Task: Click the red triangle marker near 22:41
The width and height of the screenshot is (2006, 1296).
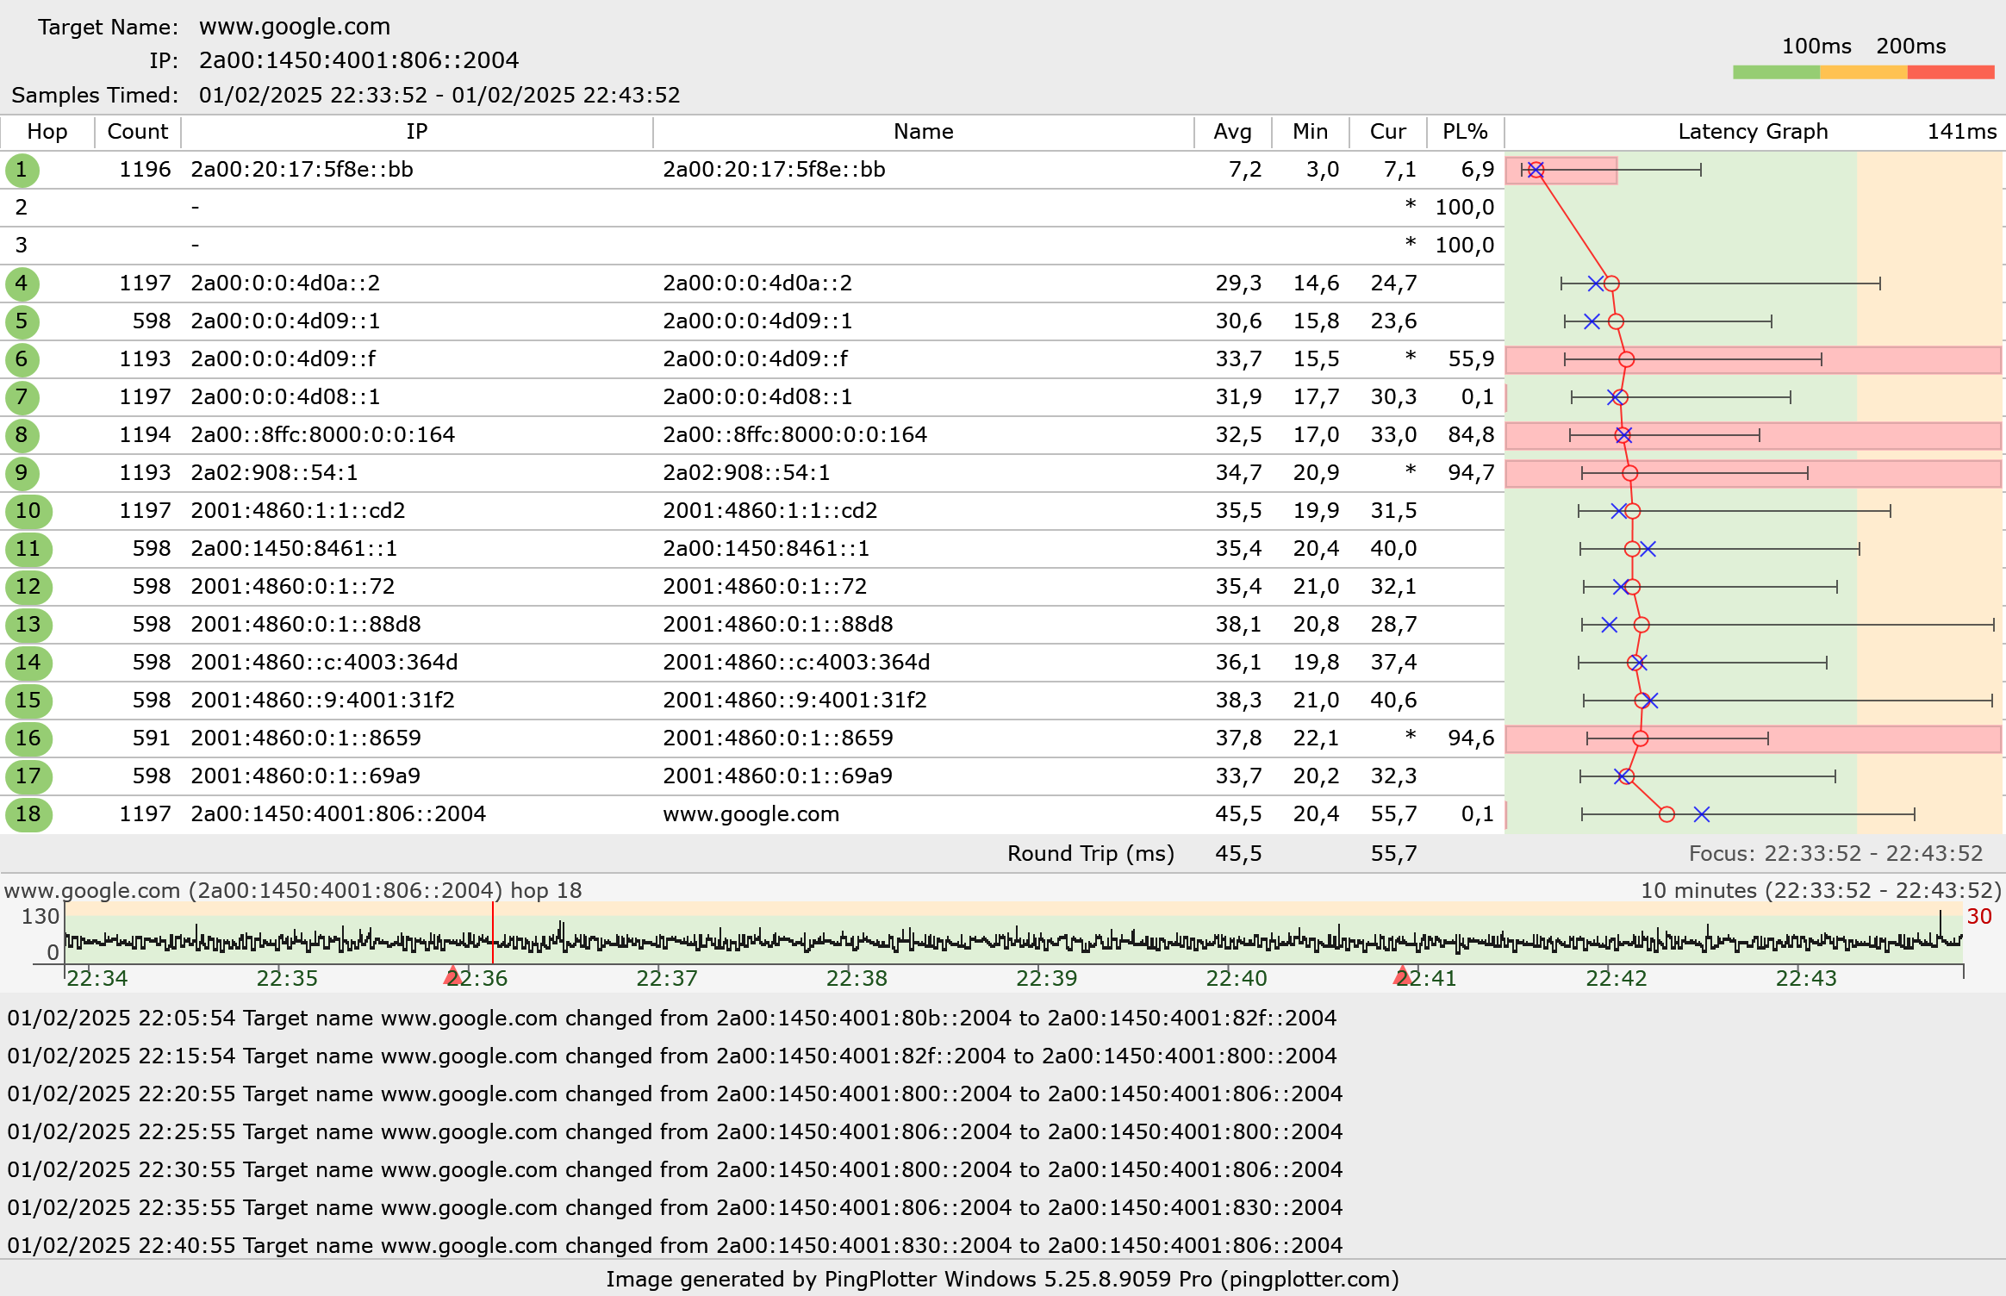Action: coord(1402,976)
